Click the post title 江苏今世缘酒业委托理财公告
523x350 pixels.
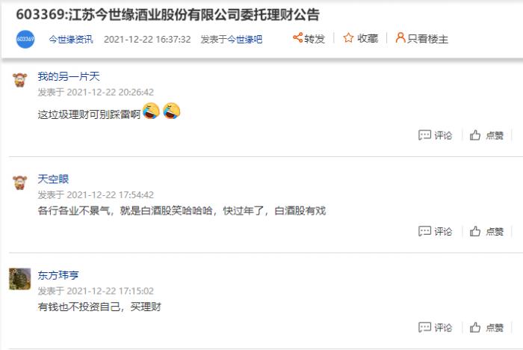tap(168, 14)
